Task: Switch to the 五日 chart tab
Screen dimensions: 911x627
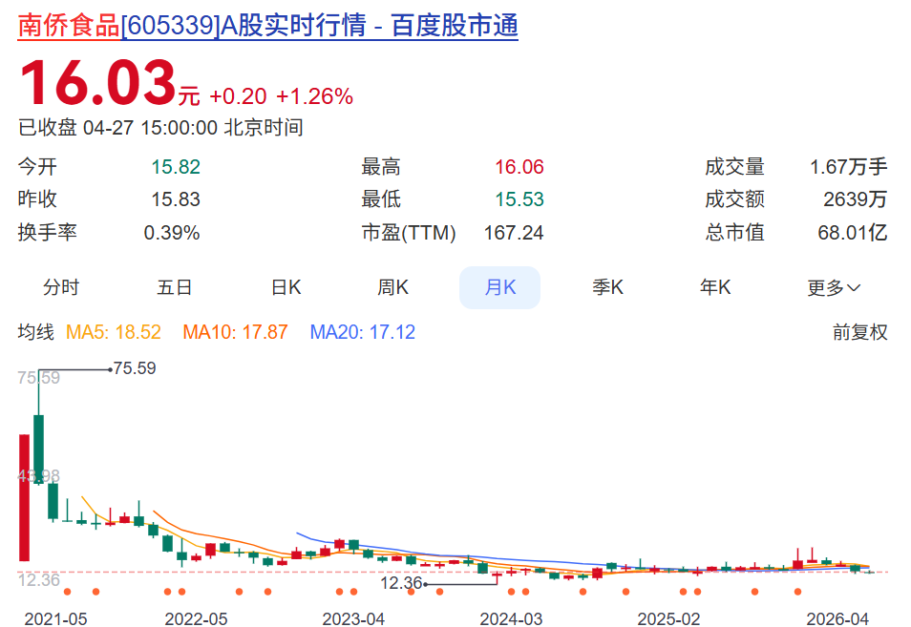Action: [175, 287]
